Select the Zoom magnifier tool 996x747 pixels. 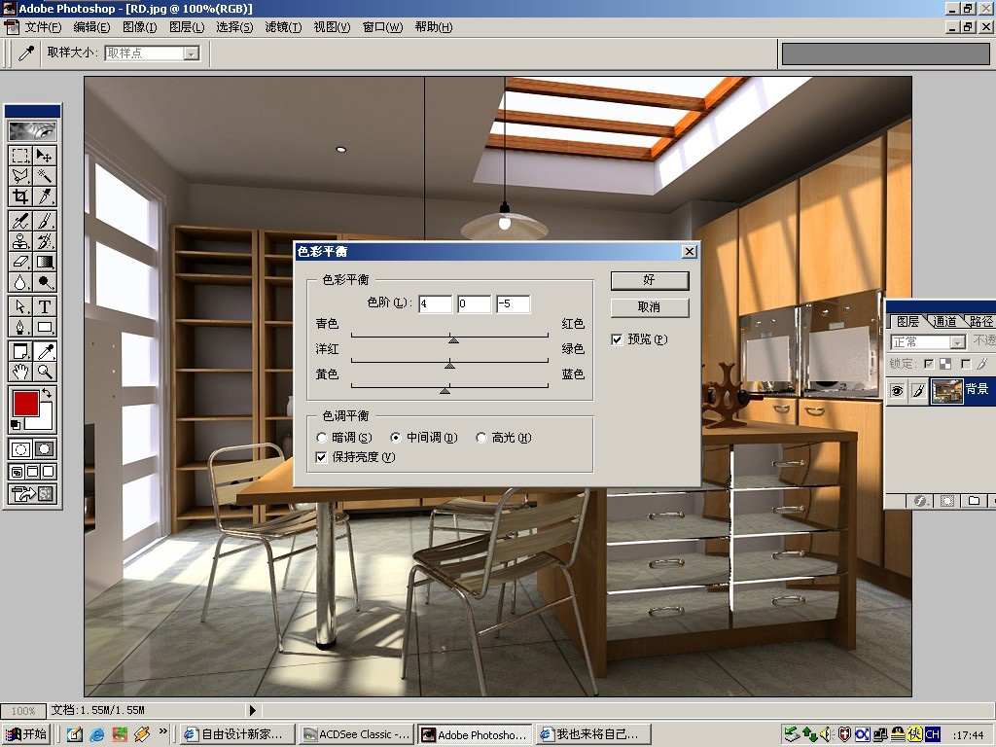45,372
